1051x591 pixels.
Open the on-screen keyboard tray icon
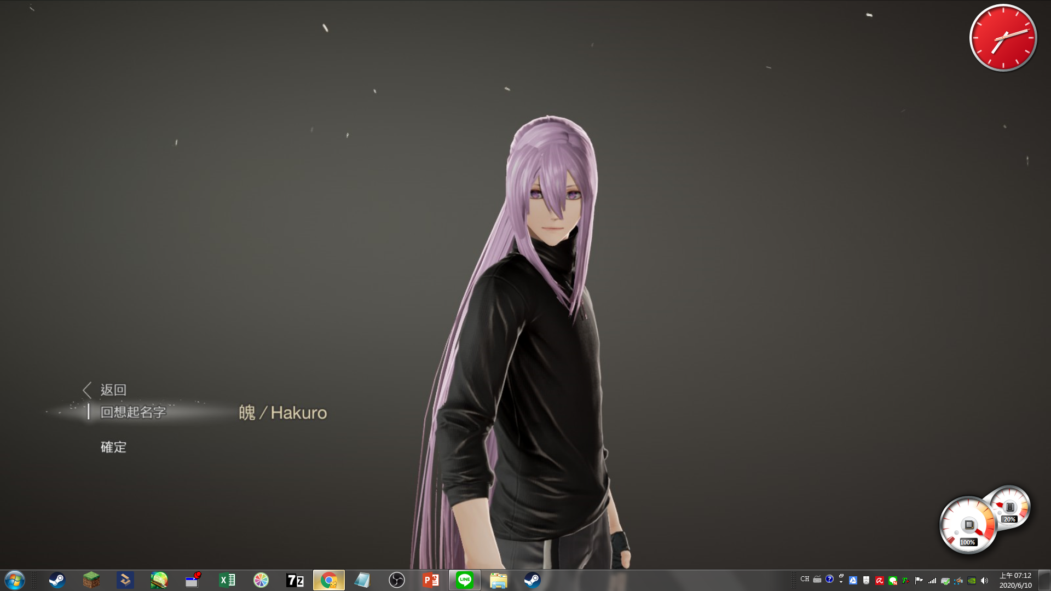tap(817, 579)
